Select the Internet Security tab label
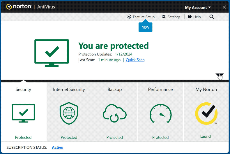Viewport: 230px width, 154px height. 69,89
